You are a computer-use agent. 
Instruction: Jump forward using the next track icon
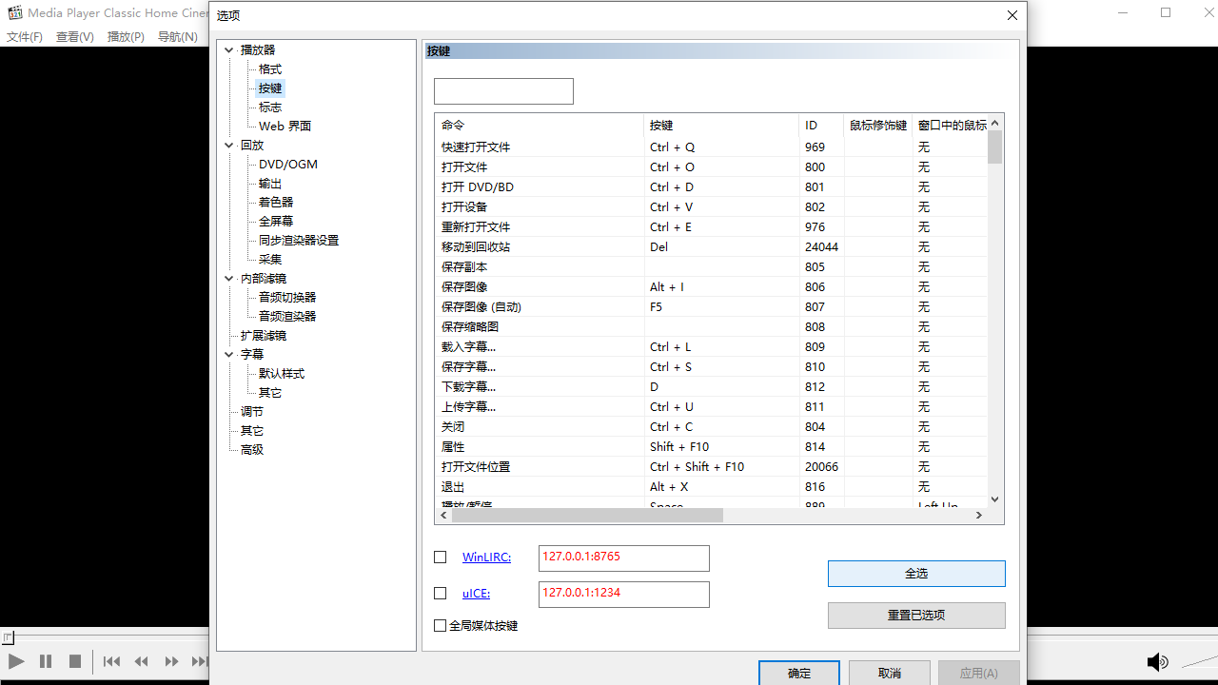pyautogui.click(x=200, y=661)
